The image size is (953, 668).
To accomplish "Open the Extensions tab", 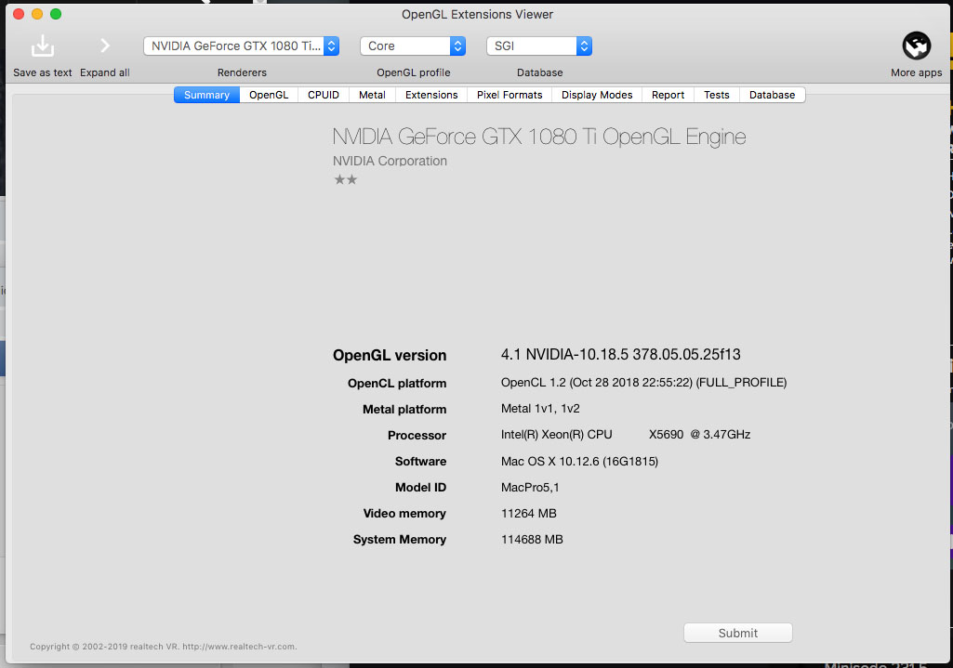I will [431, 95].
